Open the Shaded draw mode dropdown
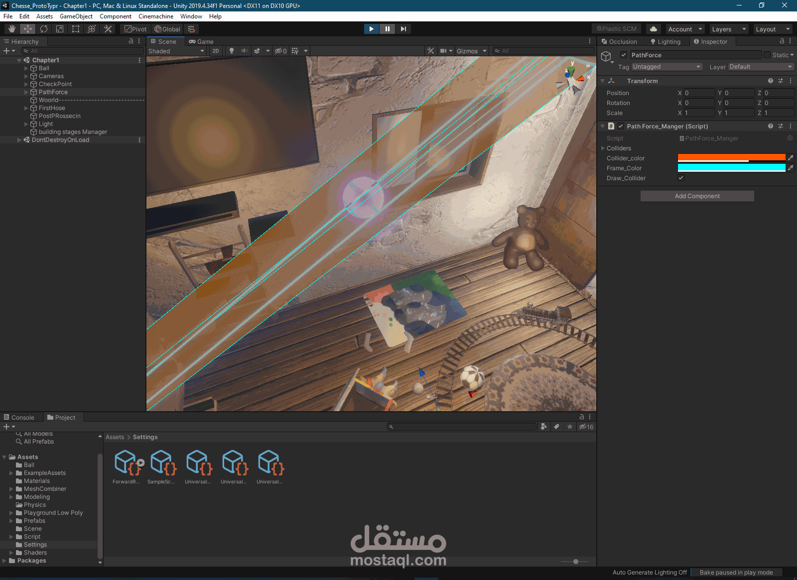Screen dimensions: 797x580 point(176,51)
